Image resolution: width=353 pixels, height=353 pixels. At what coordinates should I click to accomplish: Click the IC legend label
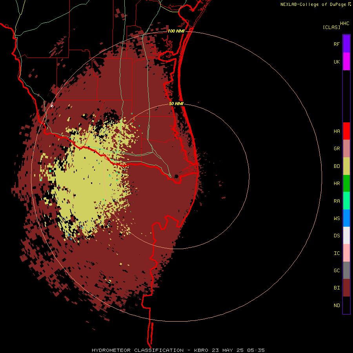pos(337,253)
